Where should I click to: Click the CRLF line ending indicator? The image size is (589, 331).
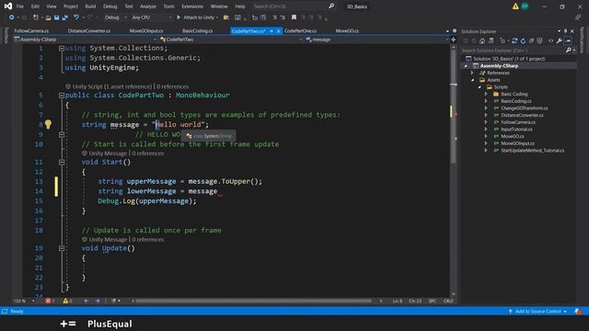pyautogui.click(x=448, y=301)
